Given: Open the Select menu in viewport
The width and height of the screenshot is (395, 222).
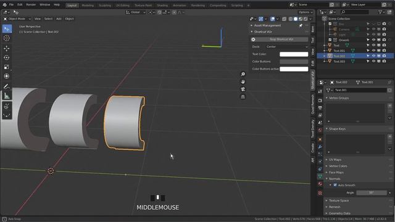Looking at the screenshot, I should point(48,19).
